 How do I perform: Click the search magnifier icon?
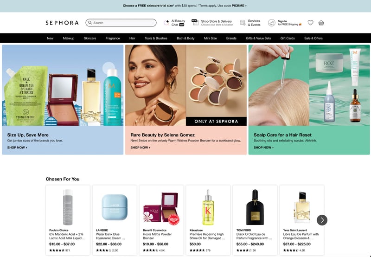(x=90, y=23)
